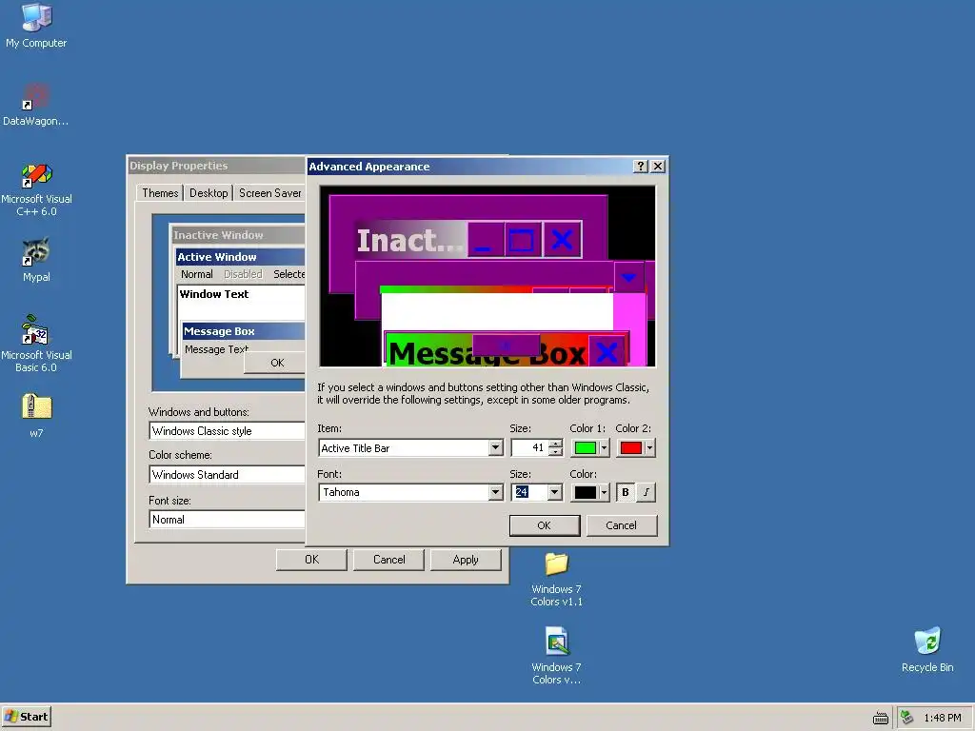This screenshot has height=731, width=975.
Task: Click the black font Color swatch
Action: [586, 492]
